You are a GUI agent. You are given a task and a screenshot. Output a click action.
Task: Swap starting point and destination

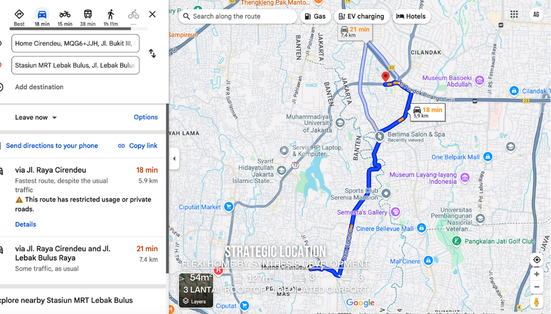[x=152, y=54]
